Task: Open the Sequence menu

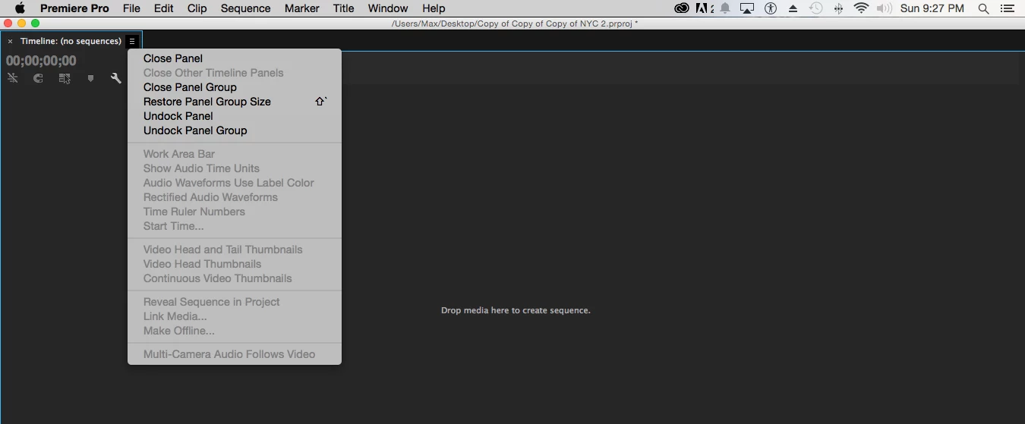Action: point(245,8)
